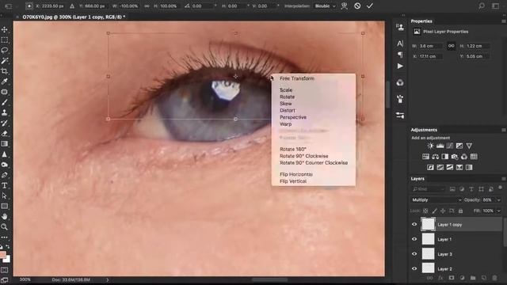Open the search icon in the top bar

tap(482, 6)
